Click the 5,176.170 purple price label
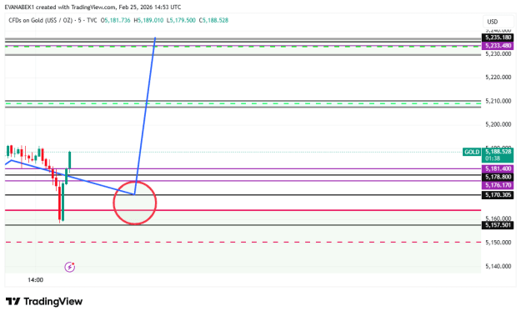The width and height of the screenshot is (521, 316). tap(498, 185)
